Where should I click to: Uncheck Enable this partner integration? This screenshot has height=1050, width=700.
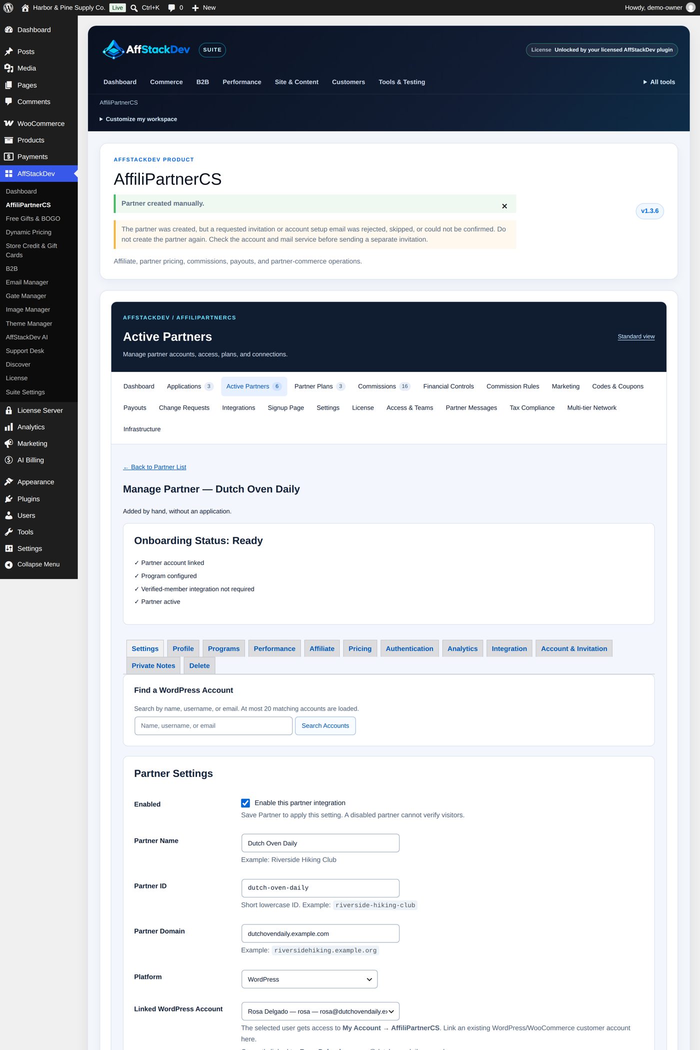pos(245,803)
